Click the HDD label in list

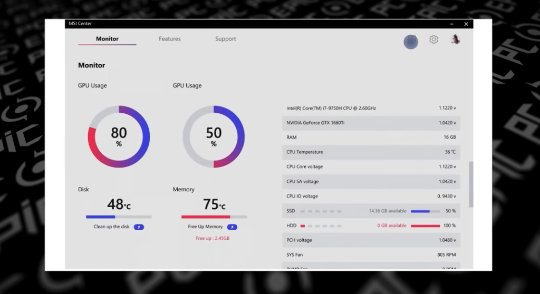tap(291, 226)
